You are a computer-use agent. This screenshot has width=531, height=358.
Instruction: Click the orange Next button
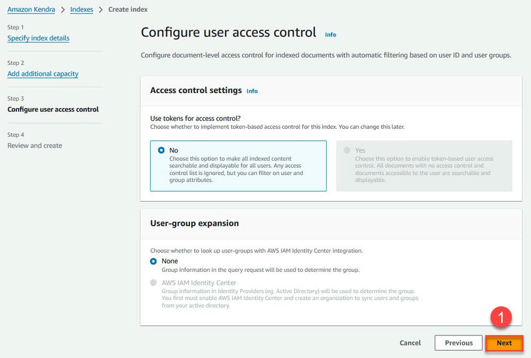(504, 343)
